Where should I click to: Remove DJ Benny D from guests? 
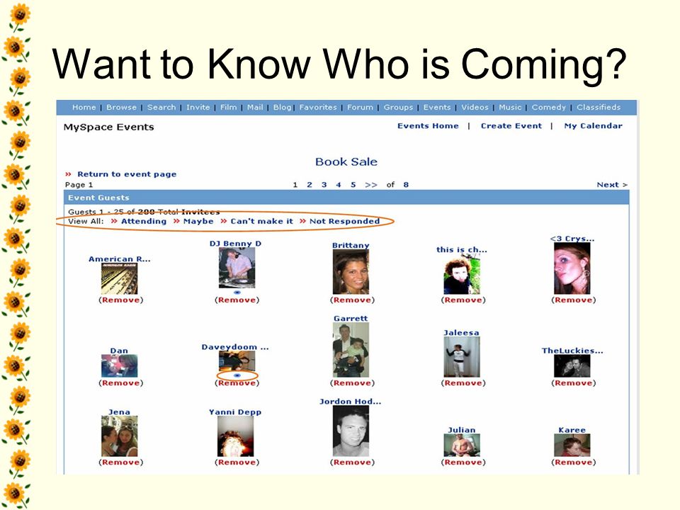click(x=237, y=300)
